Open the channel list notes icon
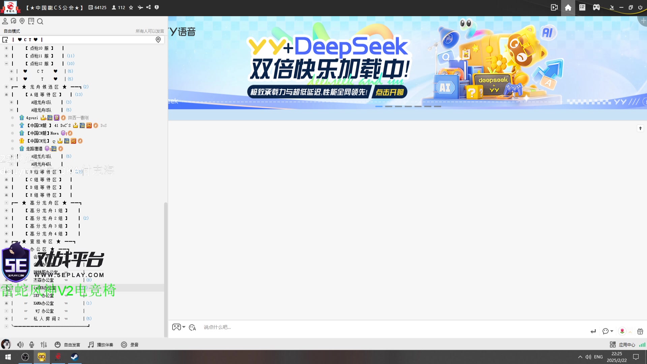Screen dimensions: 647x364 (x=31, y=21)
